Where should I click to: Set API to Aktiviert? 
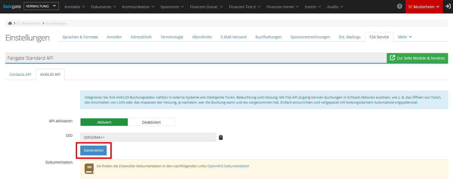click(104, 122)
